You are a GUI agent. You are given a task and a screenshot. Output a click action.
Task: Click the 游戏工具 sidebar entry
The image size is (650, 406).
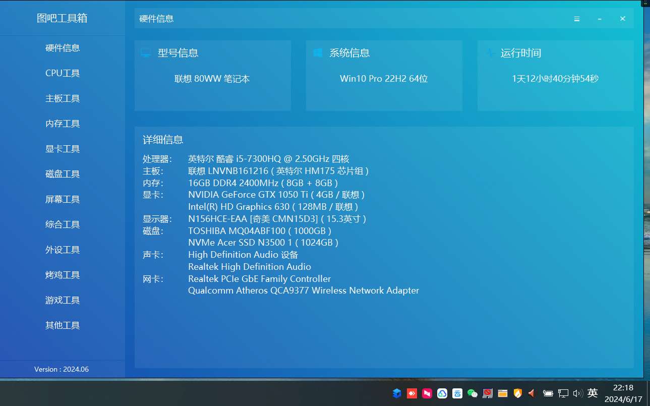[x=63, y=300]
